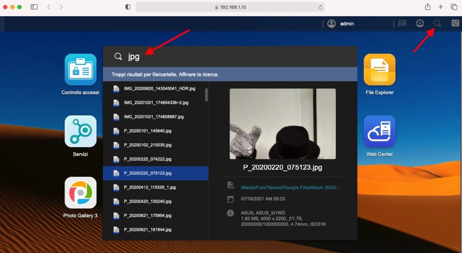
Task: Click the preview image thumbnail
Action: click(x=282, y=124)
